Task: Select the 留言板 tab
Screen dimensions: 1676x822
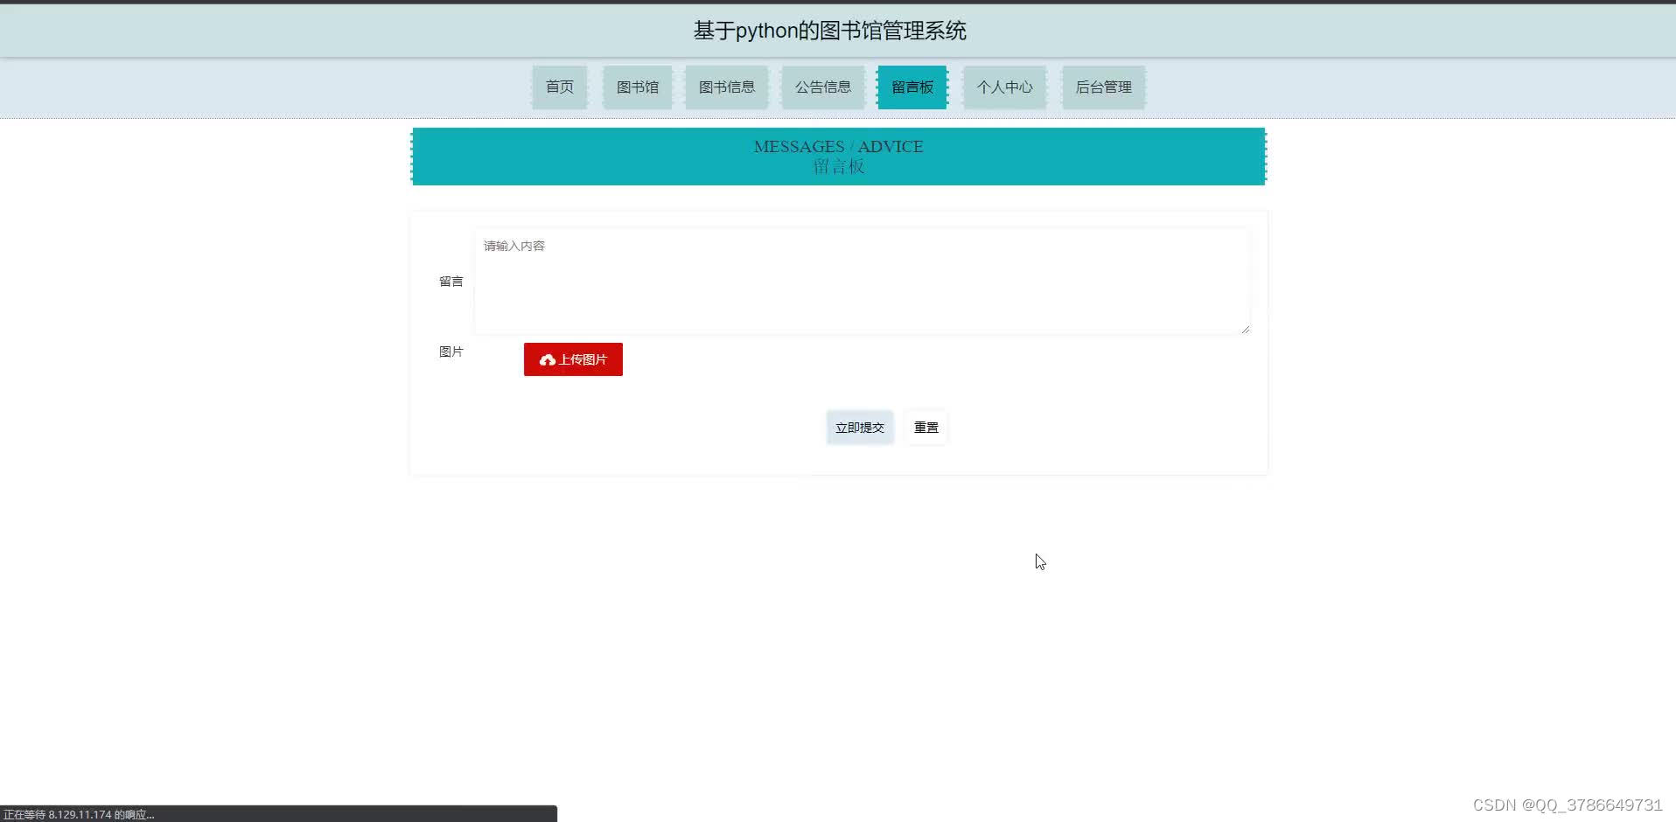Action: (x=912, y=87)
